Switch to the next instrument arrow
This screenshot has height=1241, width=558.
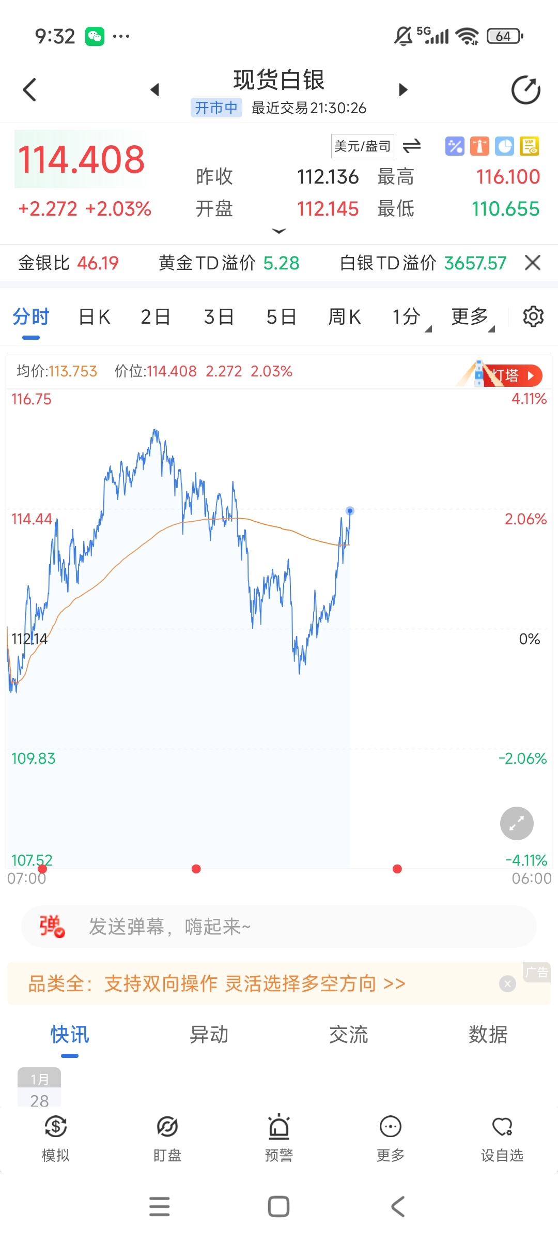(x=404, y=90)
